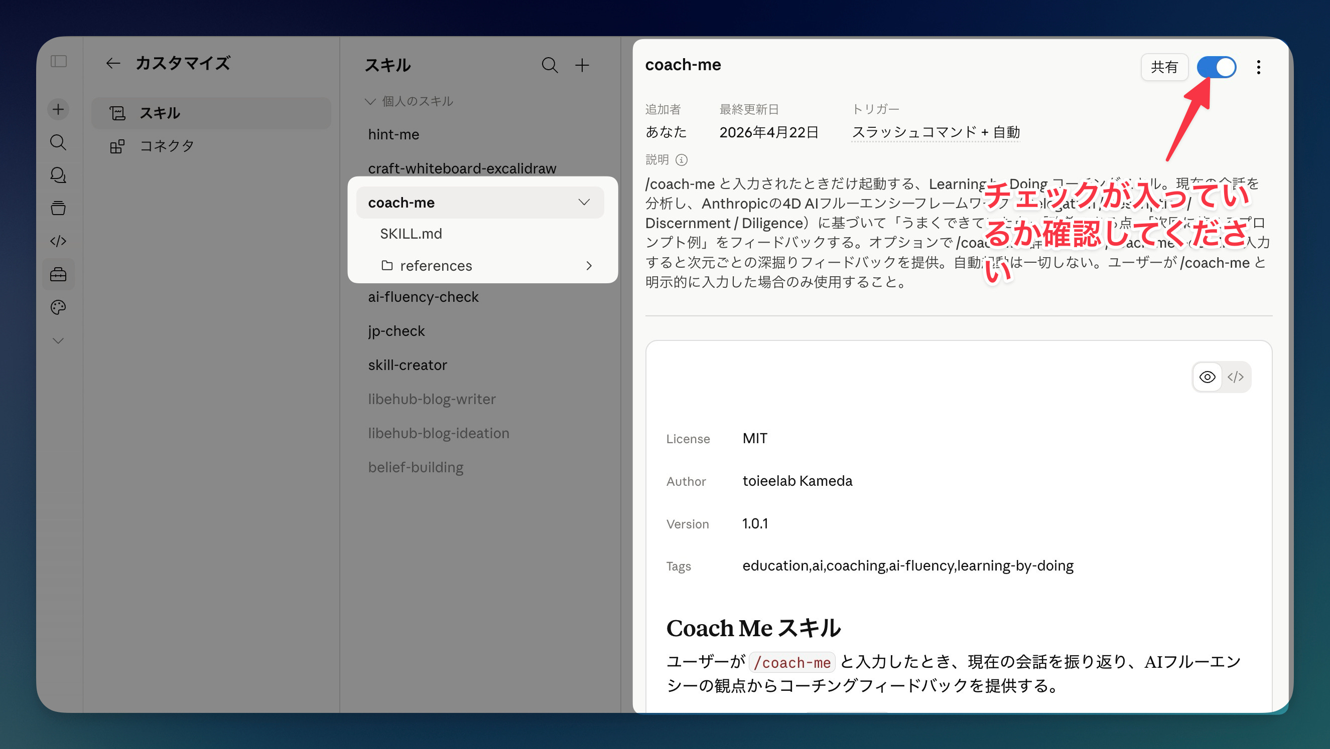This screenshot has height=749, width=1330.
Task: Open ai-fluency-check skill
Action: coord(424,297)
